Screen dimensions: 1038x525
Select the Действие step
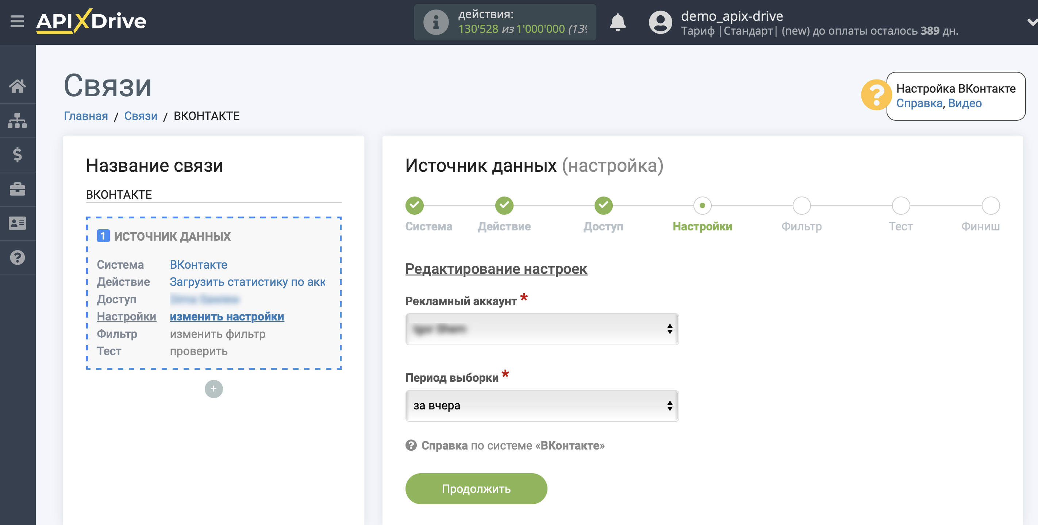pos(504,226)
